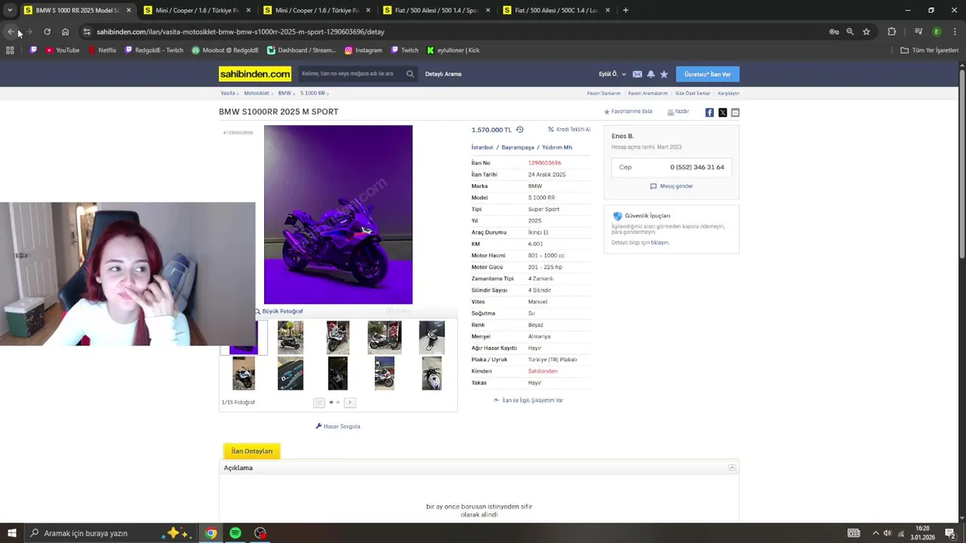Click the price history clock icon
This screenshot has width=966, height=543.
coord(519,130)
